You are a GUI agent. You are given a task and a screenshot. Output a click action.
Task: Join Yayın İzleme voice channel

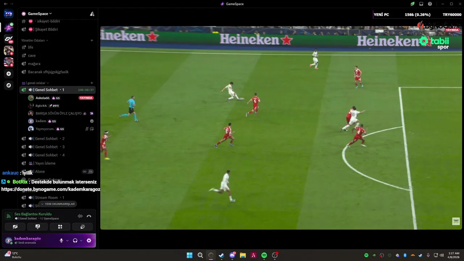pyautogui.click(x=58, y=163)
